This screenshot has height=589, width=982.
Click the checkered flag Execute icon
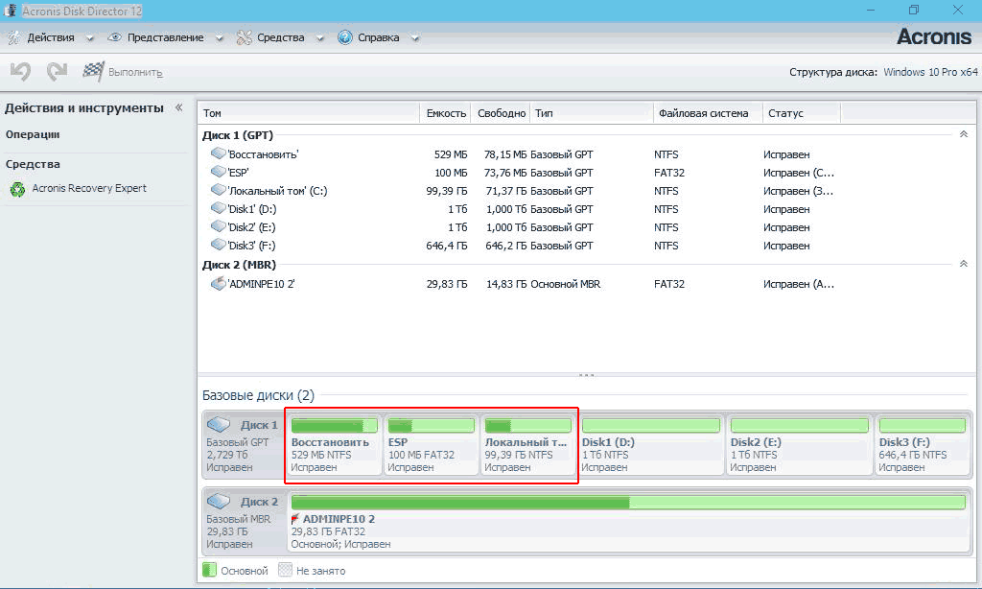(93, 71)
